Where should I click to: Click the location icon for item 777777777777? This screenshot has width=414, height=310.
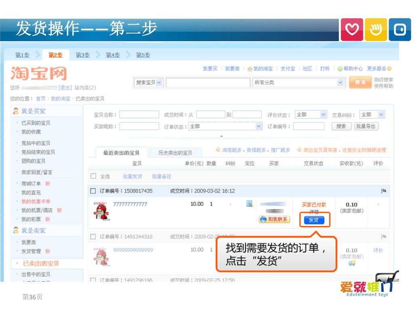[x=249, y=204]
